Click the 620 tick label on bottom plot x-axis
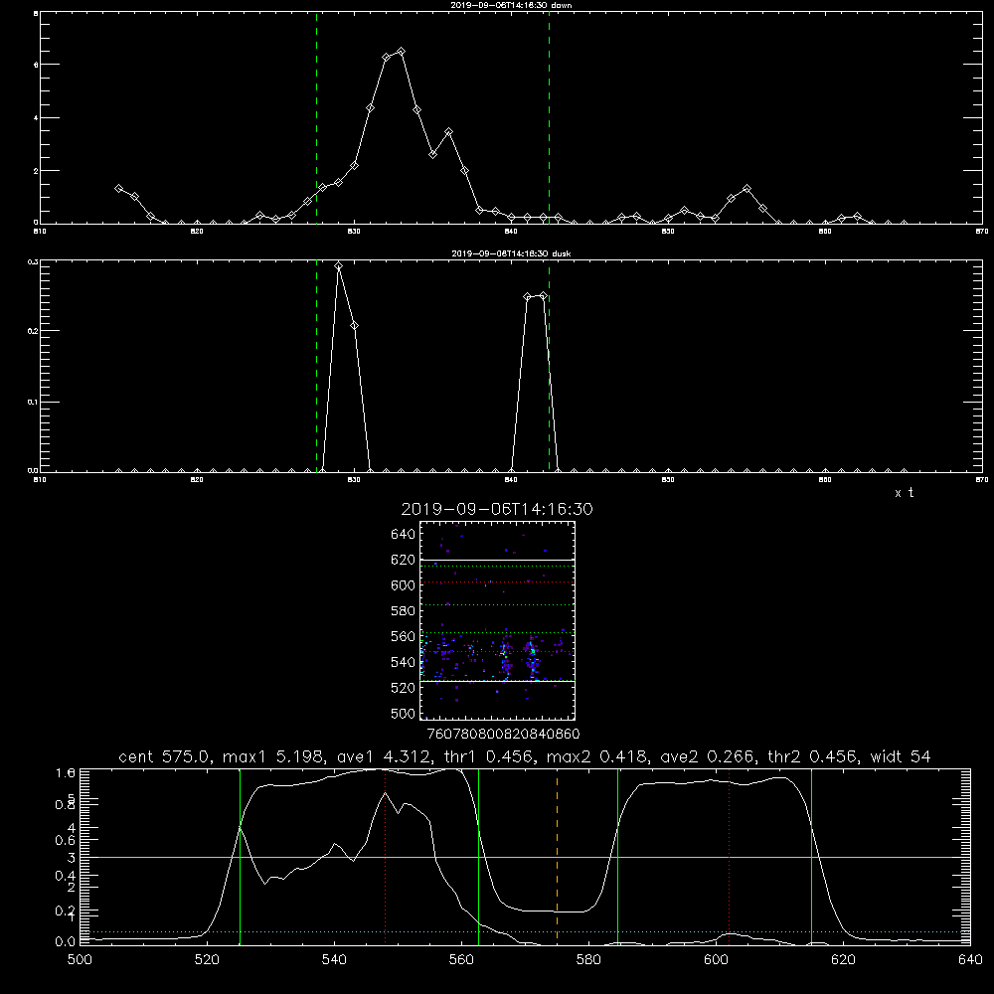This screenshot has width=994, height=994. [x=843, y=960]
